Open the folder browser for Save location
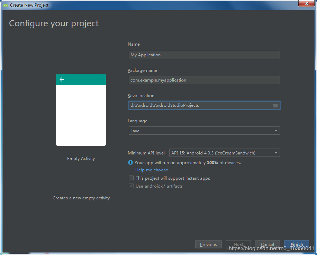 pos(275,105)
